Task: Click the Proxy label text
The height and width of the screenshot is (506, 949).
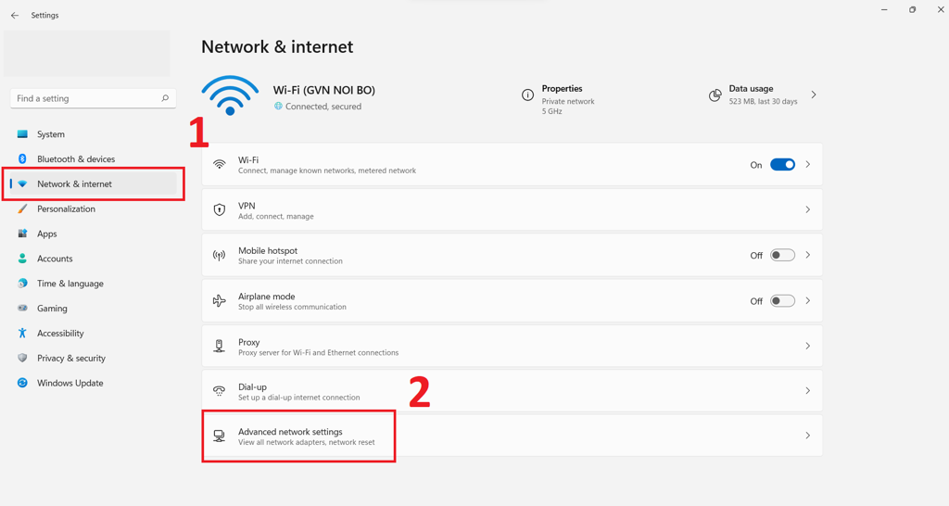Action: click(x=248, y=342)
